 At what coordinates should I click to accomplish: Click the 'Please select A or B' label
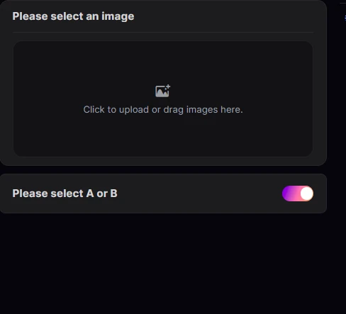coord(65,194)
